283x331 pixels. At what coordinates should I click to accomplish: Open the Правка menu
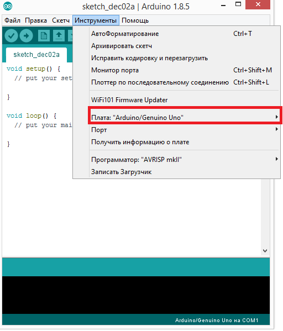click(36, 20)
